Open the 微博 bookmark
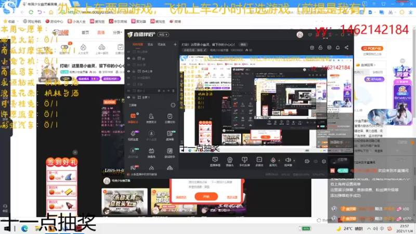The image size is (416, 234). pos(175,21)
